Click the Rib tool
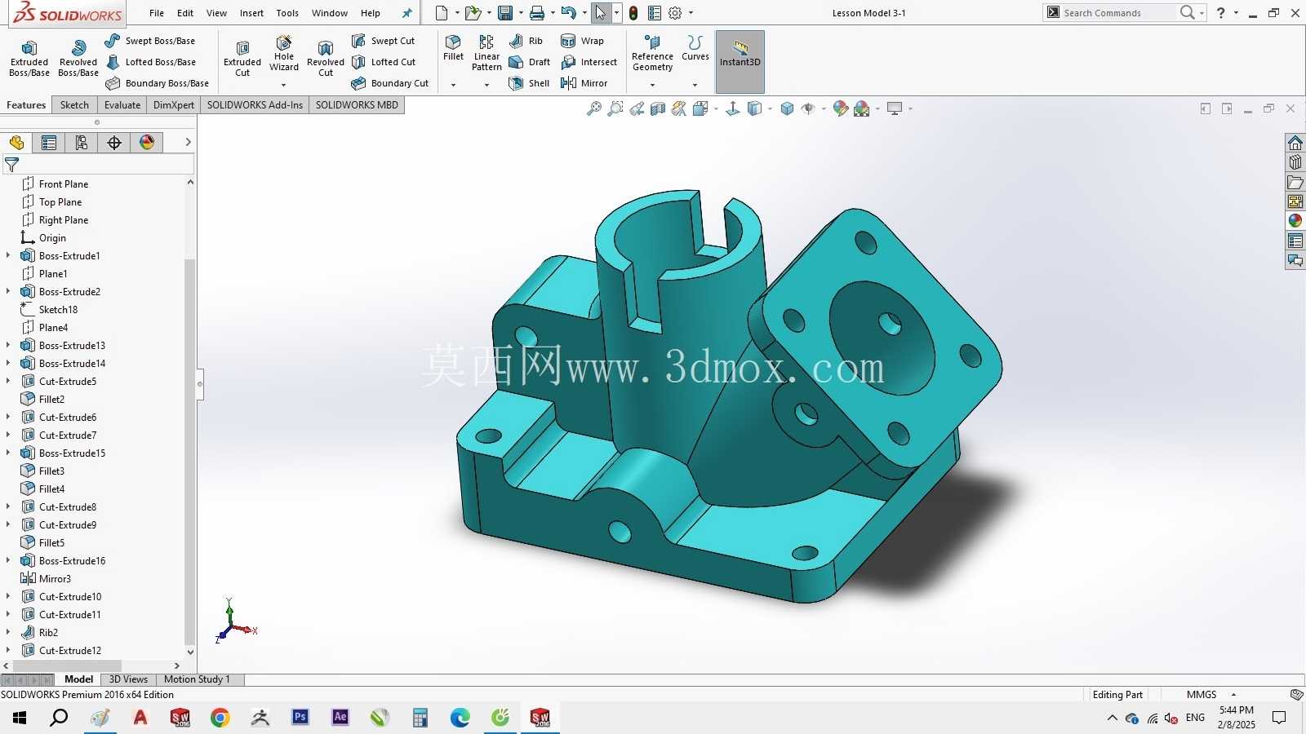Viewport: 1306px width, 734px height. [x=526, y=41]
